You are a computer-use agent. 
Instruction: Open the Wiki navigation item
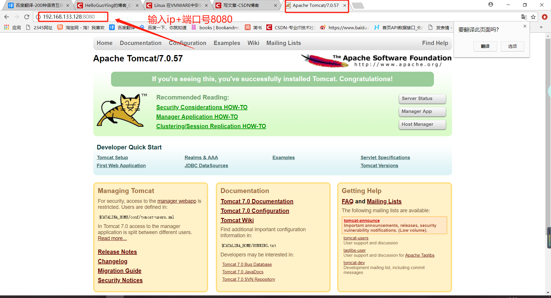pyautogui.click(x=253, y=43)
